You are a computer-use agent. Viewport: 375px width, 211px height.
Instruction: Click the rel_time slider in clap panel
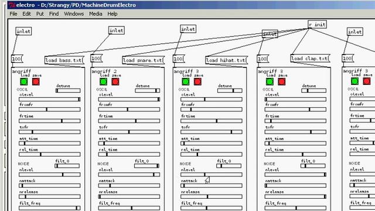(295, 154)
